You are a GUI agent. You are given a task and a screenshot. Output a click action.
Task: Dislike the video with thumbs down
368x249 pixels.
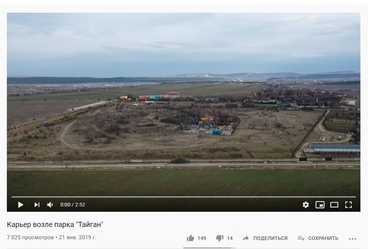point(220,238)
